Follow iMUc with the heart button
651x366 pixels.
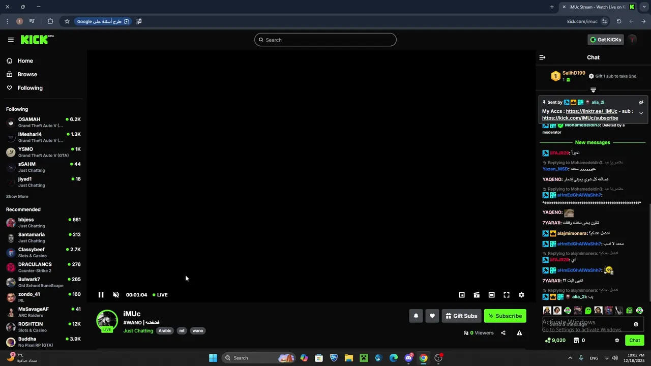[432, 316]
